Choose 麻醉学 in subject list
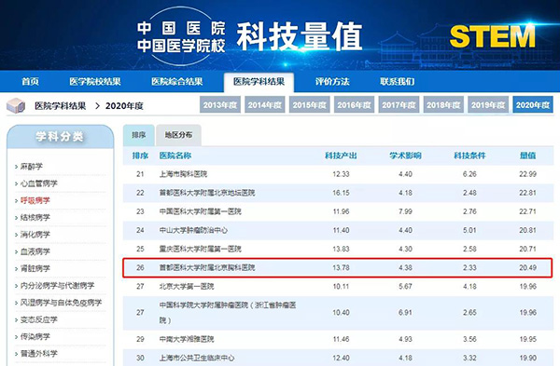Viewport: 560px width, 366px height. click(32, 167)
